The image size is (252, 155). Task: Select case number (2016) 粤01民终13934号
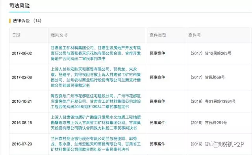point(213,101)
